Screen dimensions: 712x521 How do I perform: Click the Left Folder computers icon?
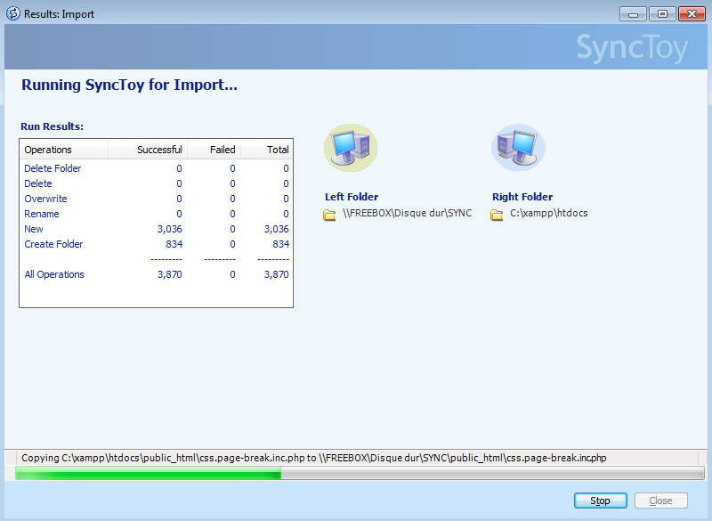pos(350,148)
